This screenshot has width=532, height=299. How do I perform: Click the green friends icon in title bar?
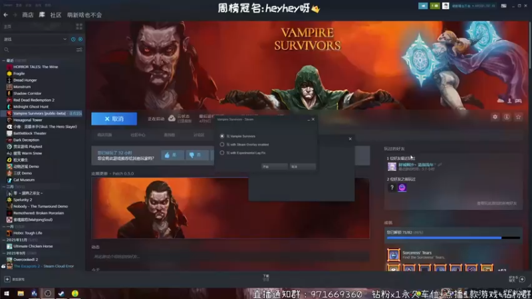click(x=435, y=6)
